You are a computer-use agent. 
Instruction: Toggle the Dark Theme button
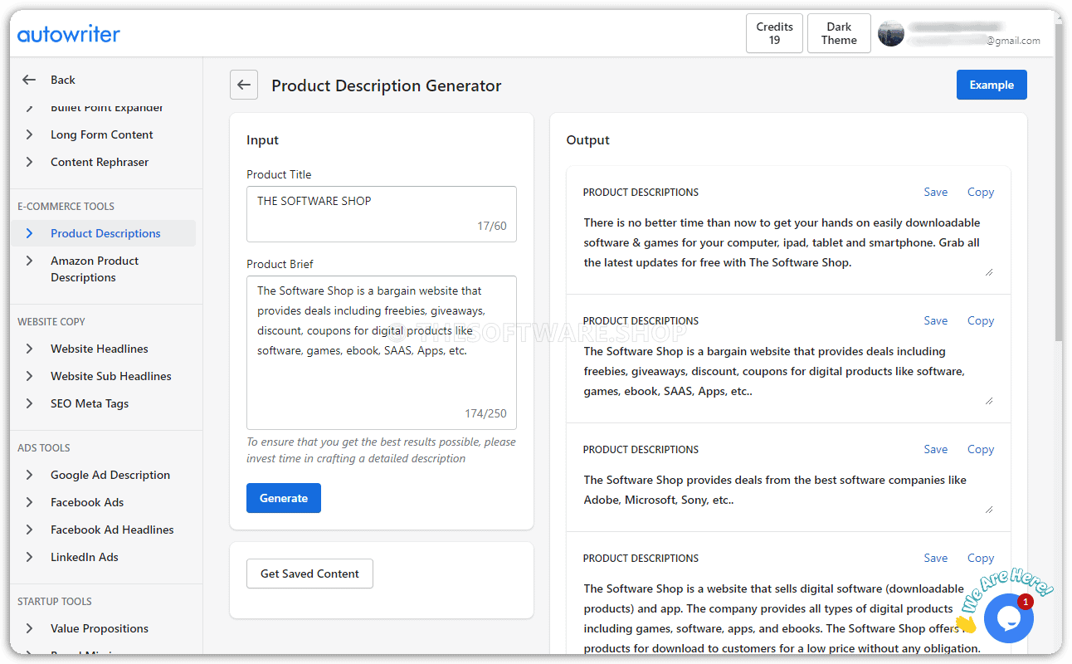839,33
